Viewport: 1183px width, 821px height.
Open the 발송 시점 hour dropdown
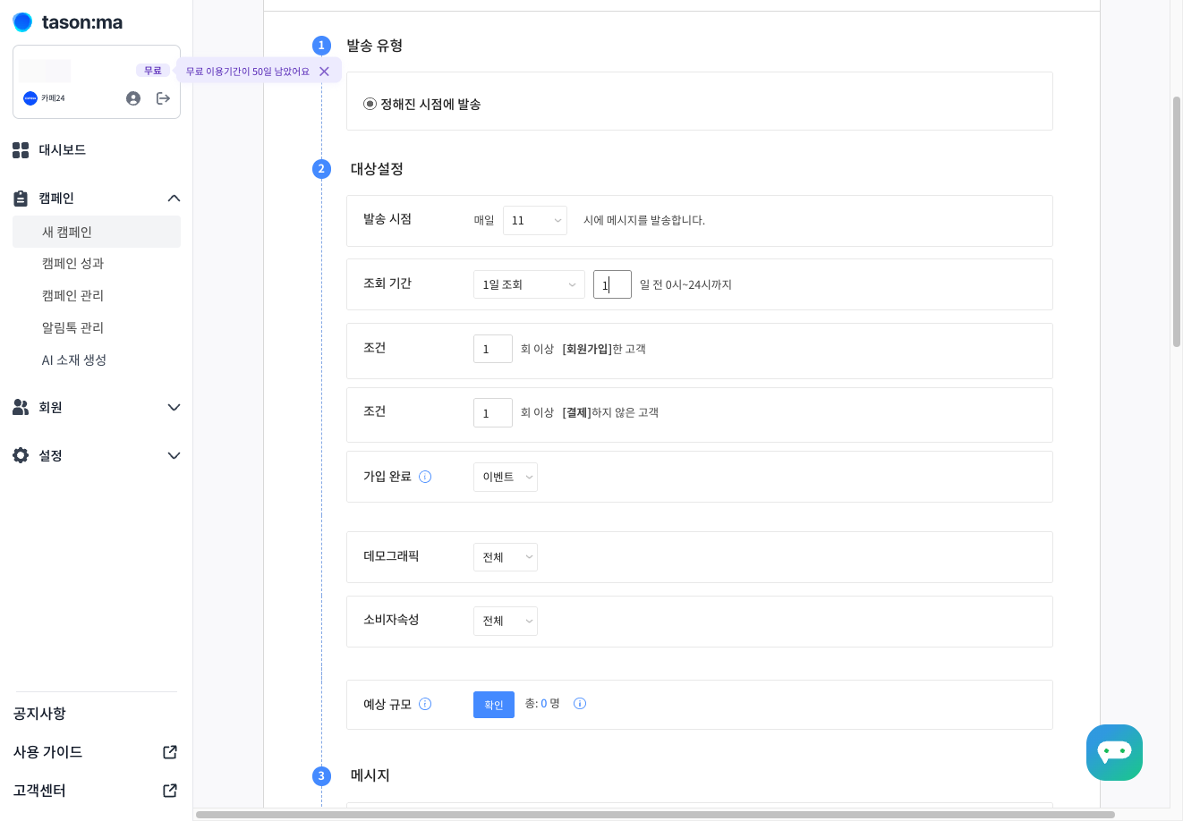(x=535, y=220)
